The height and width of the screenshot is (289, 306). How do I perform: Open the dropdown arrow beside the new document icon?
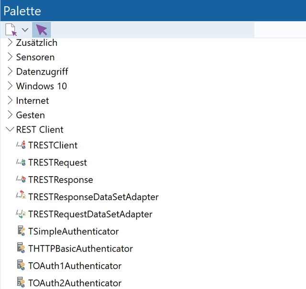[25, 30]
